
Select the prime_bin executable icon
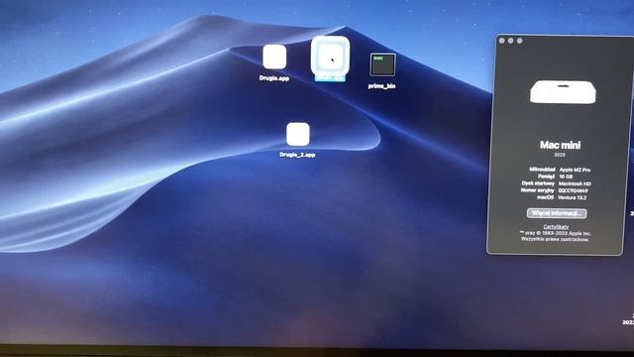382,64
